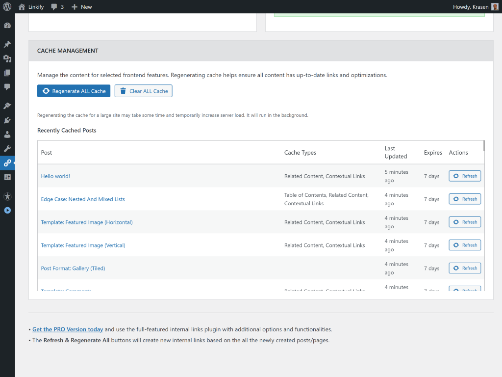Open the Users icon in the sidebar
This screenshot has width=502, height=377.
[x=7, y=134]
